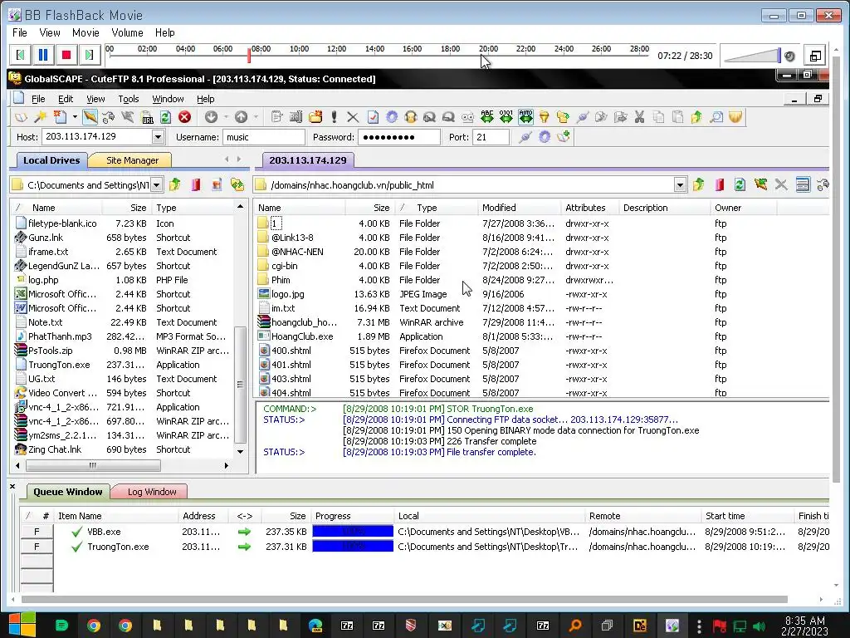
Task: Select HoangClub.exe in remote file list
Action: (x=302, y=336)
